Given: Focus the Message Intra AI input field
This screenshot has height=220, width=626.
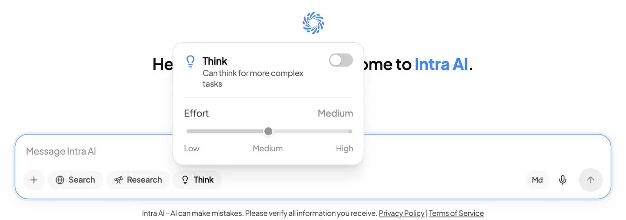Looking at the screenshot, I should click(x=313, y=151).
